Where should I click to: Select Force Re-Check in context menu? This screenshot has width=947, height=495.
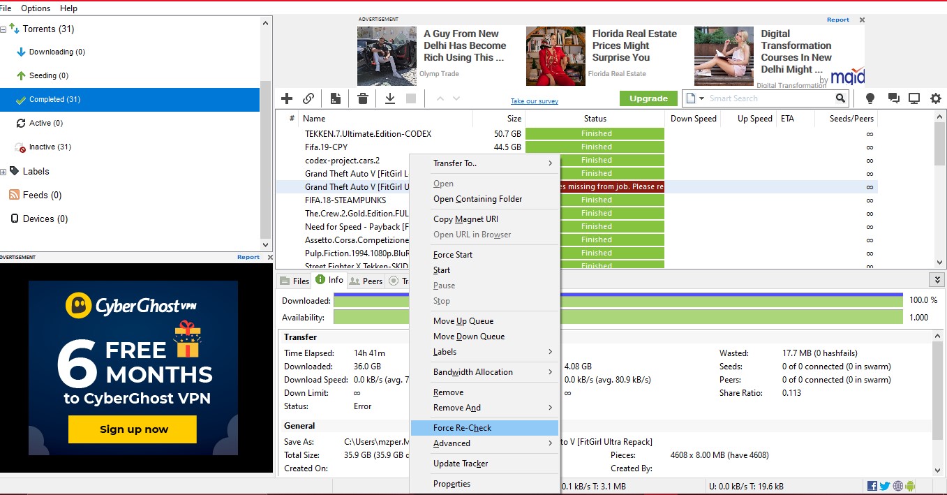tap(485, 428)
